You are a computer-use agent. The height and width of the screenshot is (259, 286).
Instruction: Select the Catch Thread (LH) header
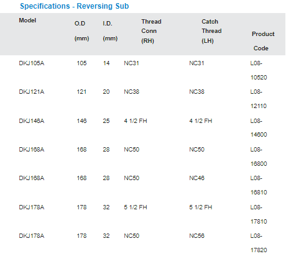pyautogui.click(x=211, y=31)
